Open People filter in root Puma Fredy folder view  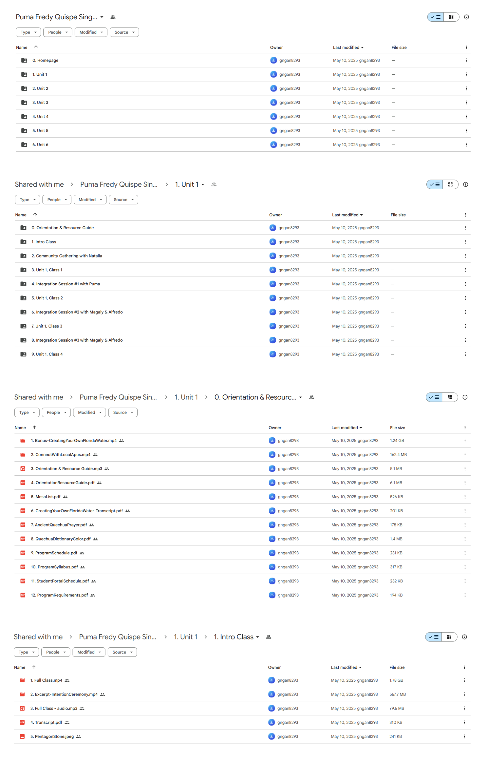pos(58,32)
